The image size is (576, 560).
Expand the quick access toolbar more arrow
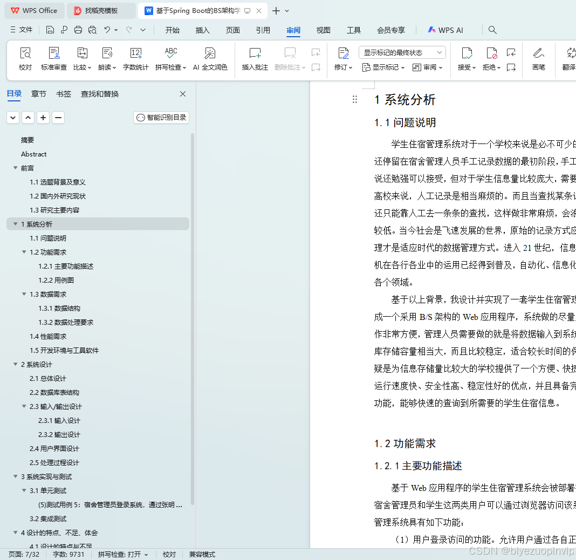143,30
